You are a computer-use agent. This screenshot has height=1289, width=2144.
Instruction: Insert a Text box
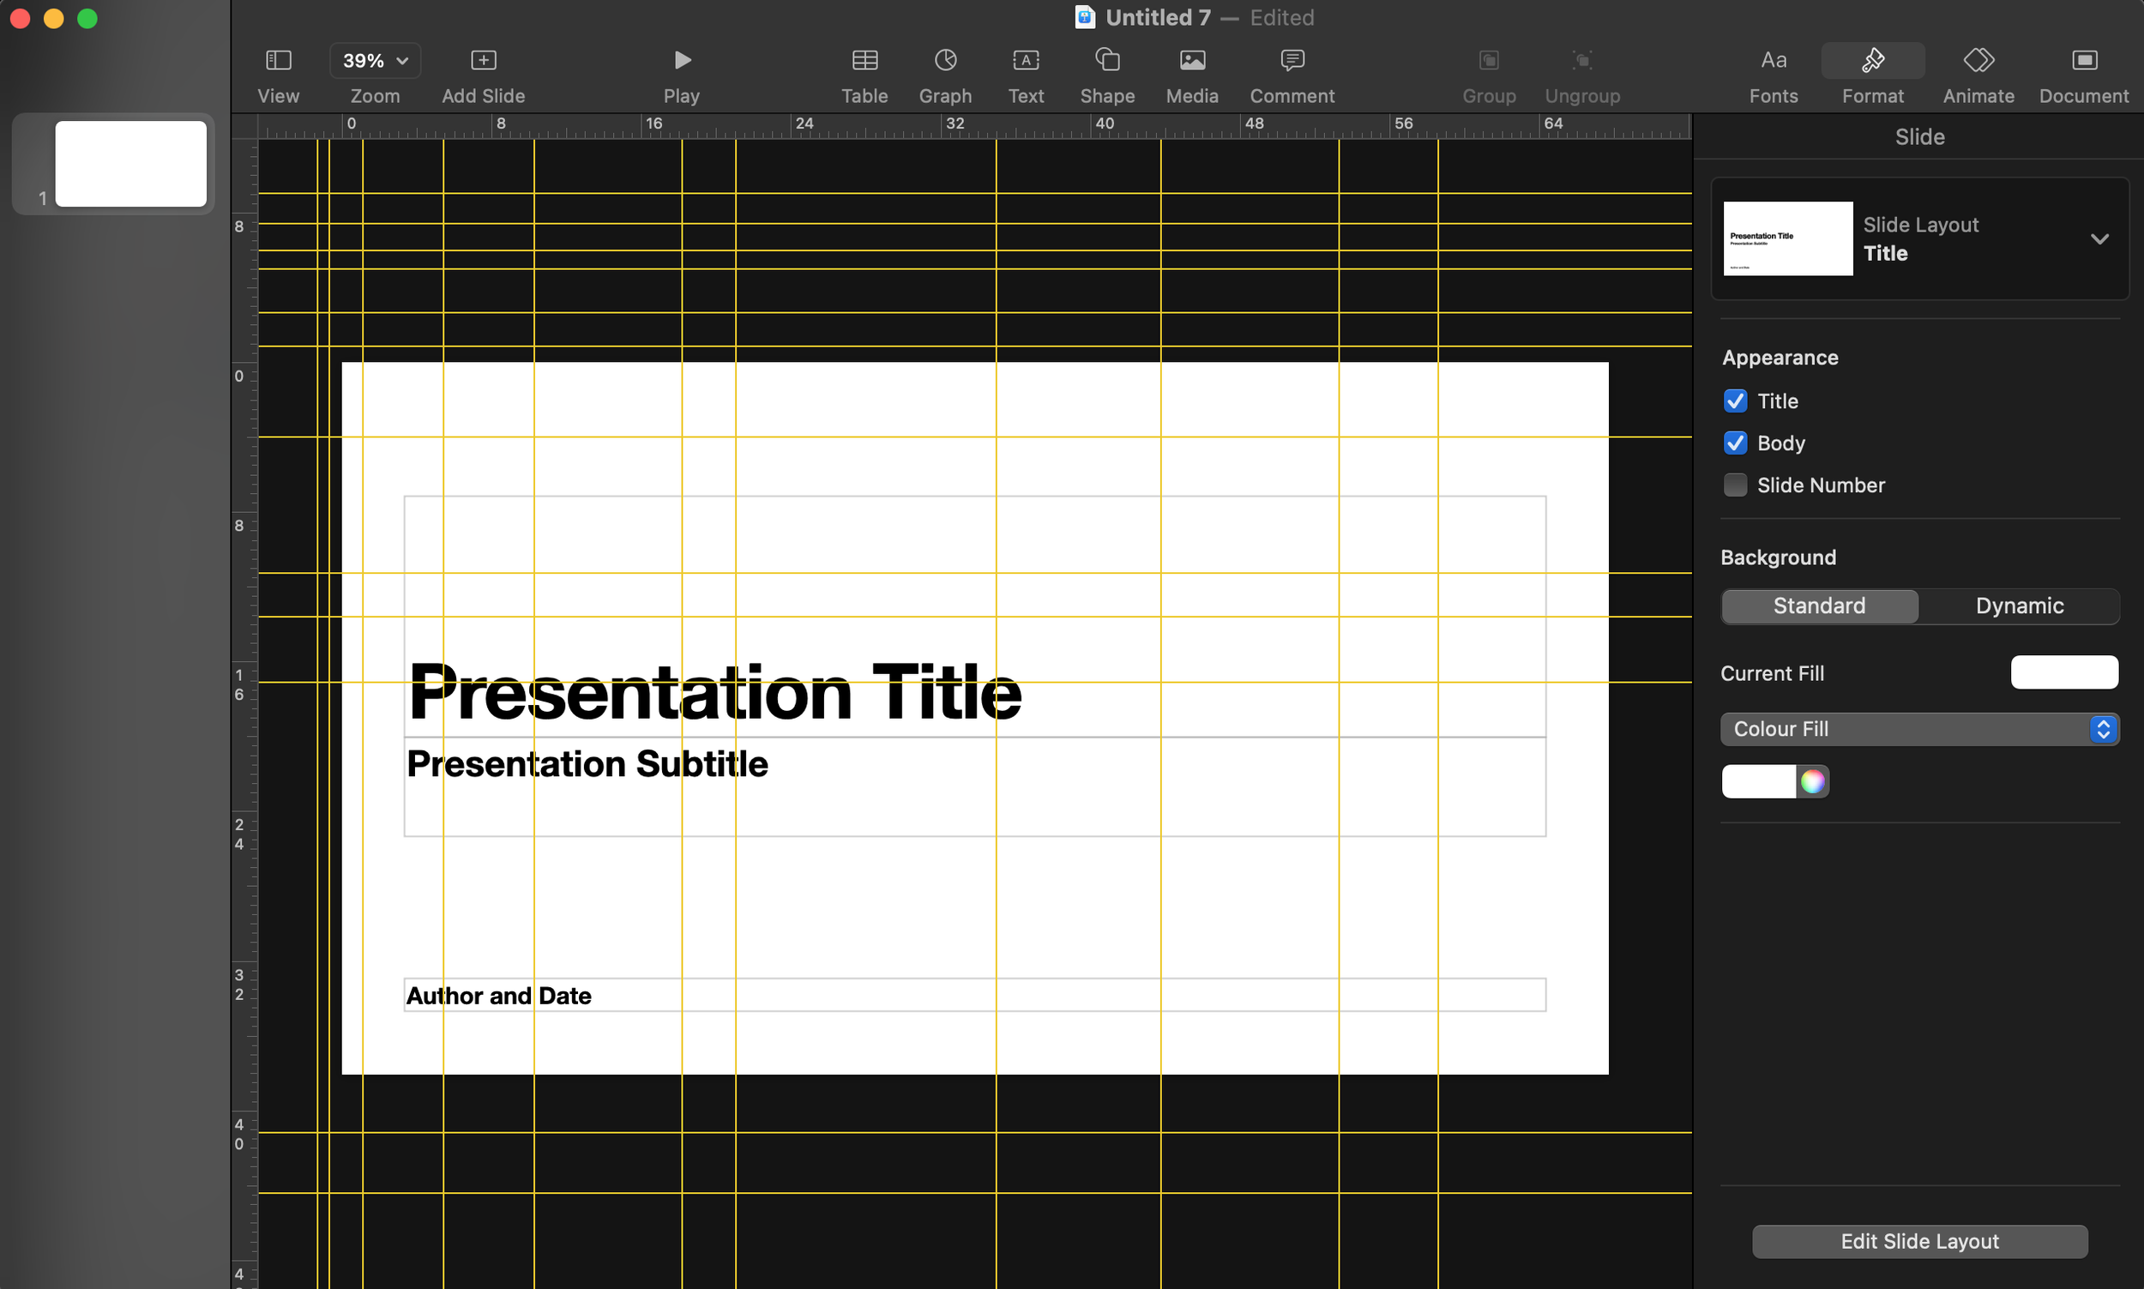(x=1026, y=61)
